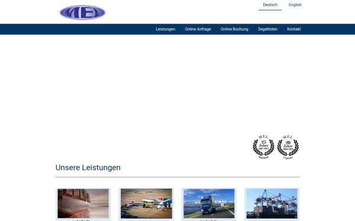The height and width of the screenshot is (221, 355).
Task: Open the Kontakt page
Action: 294,29
